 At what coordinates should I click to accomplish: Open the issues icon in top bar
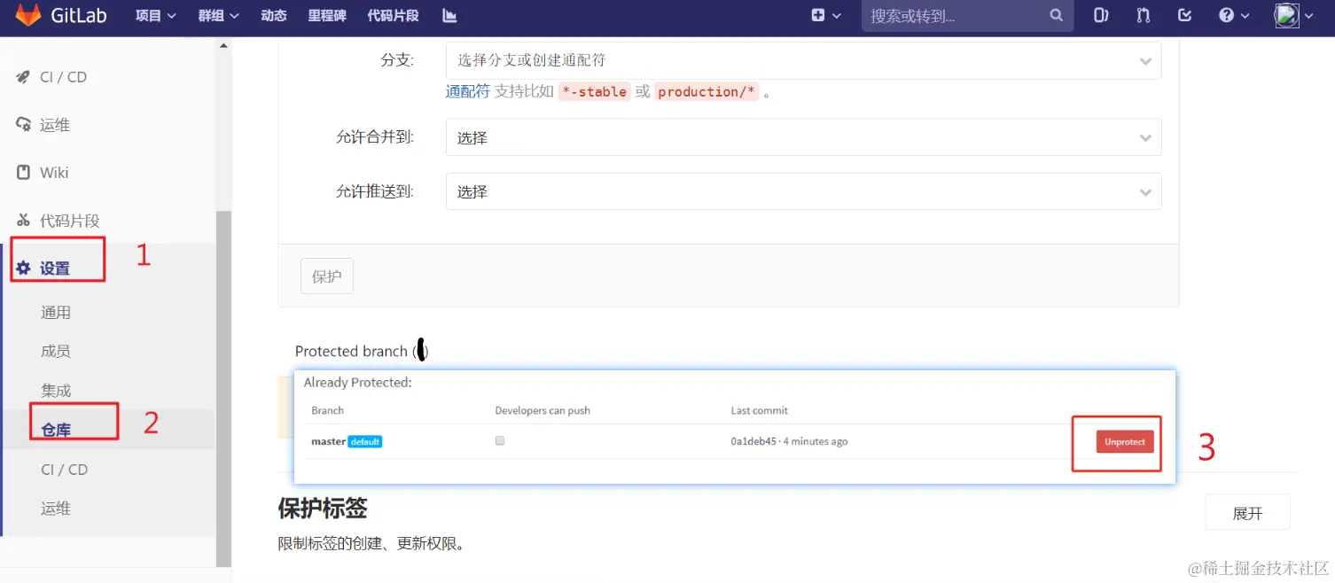[x=1101, y=15]
